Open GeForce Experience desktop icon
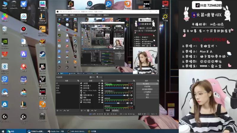Image resolution: width=237 pixels, height=133 pixels. 5,44
